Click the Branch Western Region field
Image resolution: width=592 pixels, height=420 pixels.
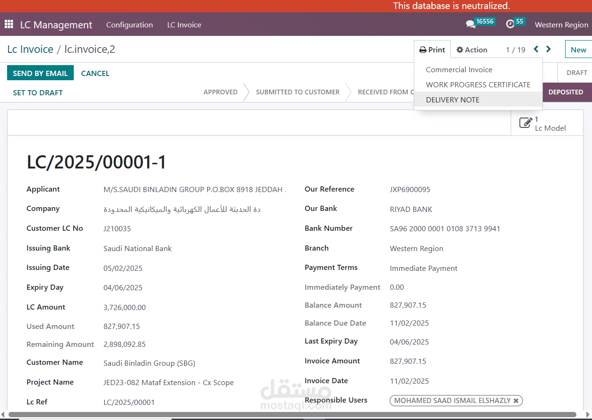(417, 248)
